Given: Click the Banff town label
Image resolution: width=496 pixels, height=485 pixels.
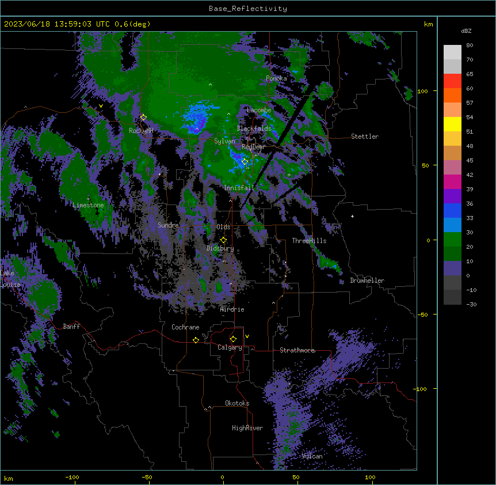Looking at the screenshot, I should [71, 327].
